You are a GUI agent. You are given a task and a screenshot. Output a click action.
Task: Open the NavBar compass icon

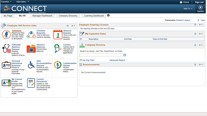pos(201,7)
